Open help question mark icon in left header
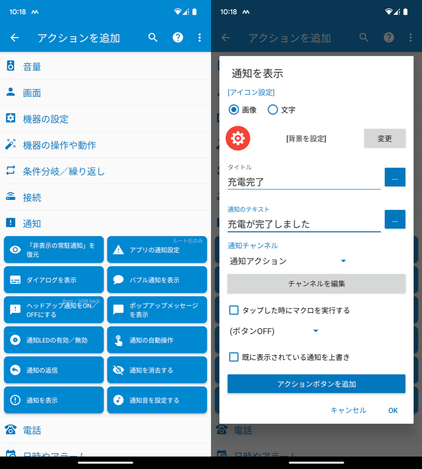 (x=178, y=37)
